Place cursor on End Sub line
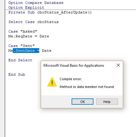The height and width of the screenshot is (137, 136). click(17, 74)
